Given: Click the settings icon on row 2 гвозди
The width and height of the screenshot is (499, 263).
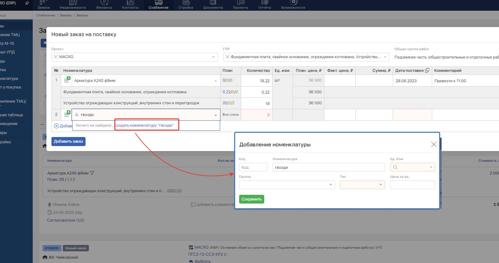Looking at the screenshot, I should coord(67,115).
